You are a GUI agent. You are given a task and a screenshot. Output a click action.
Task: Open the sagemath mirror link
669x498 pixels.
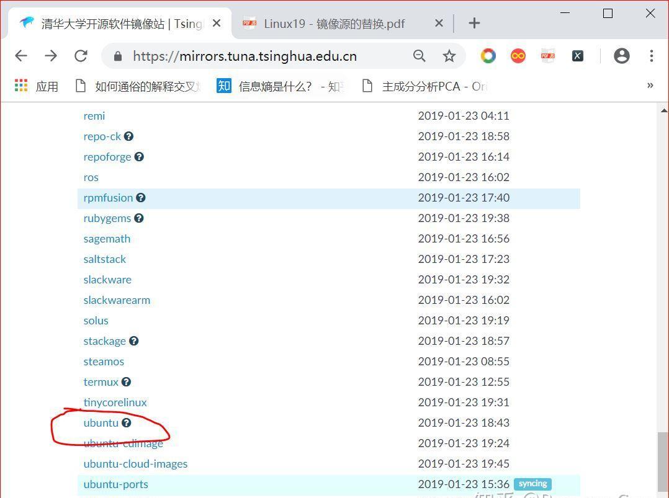107,239
